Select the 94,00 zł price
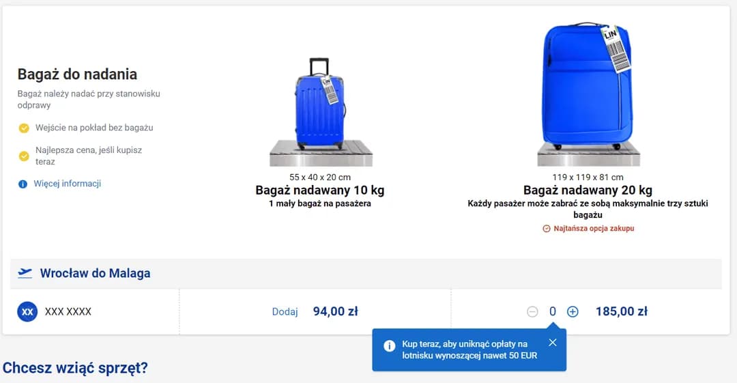The image size is (737, 383). tap(335, 312)
